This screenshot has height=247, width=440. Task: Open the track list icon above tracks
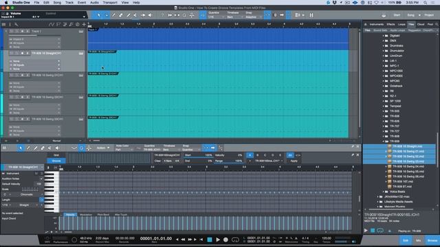click(x=3, y=25)
